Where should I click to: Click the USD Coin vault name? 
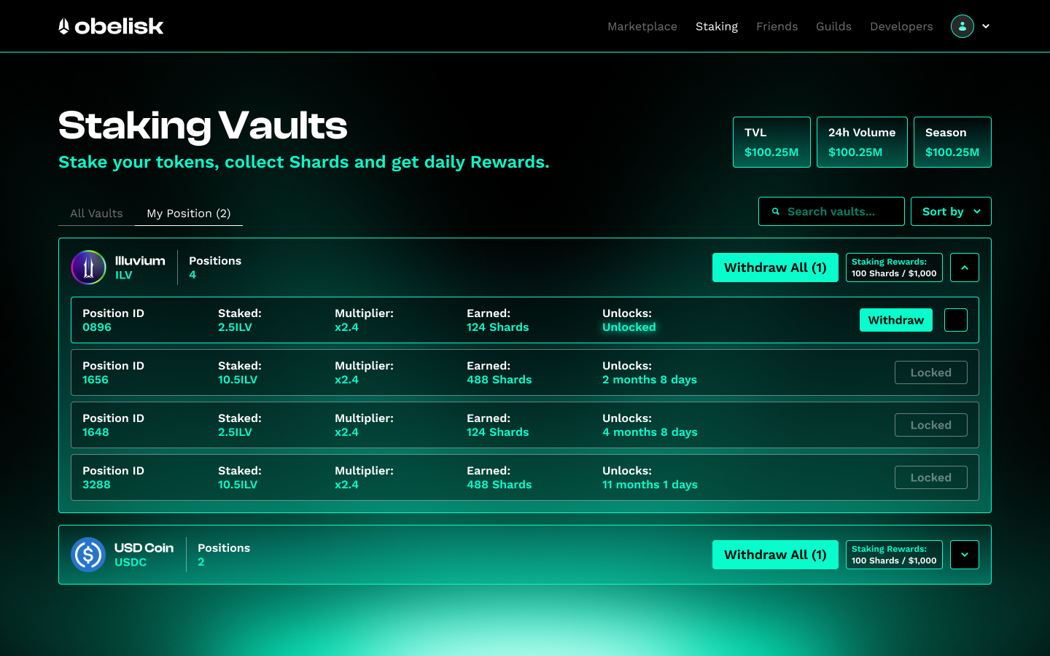144,548
